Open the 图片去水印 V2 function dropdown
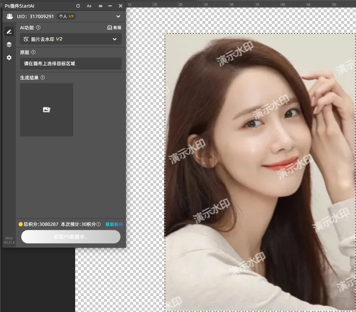This screenshot has height=312, width=356. pyautogui.click(x=71, y=39)
